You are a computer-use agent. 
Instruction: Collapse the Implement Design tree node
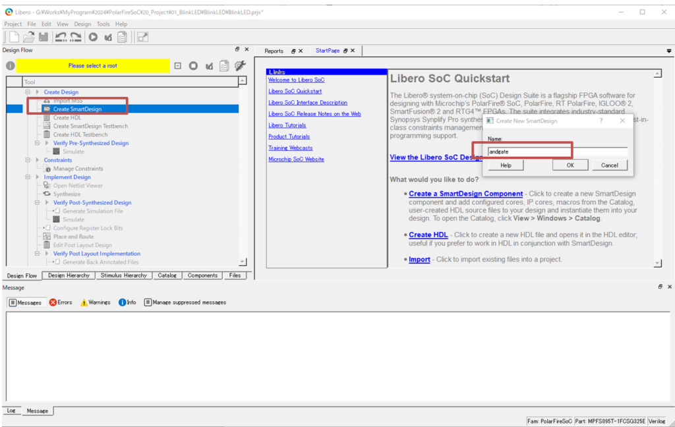pos(28,177)
